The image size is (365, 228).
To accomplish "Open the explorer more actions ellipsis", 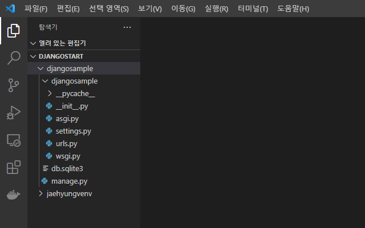I will tap(127, 27).
